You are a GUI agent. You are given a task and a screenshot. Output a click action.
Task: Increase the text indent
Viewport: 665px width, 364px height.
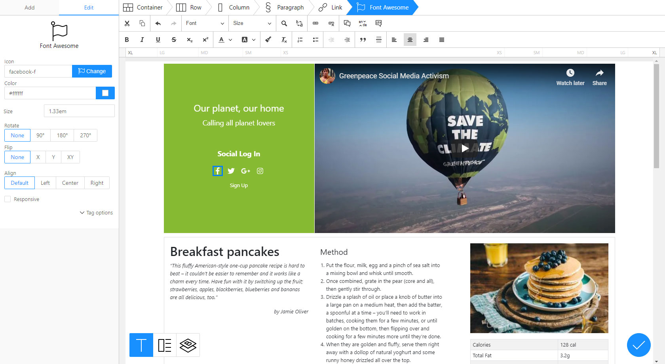coord(347,40)
